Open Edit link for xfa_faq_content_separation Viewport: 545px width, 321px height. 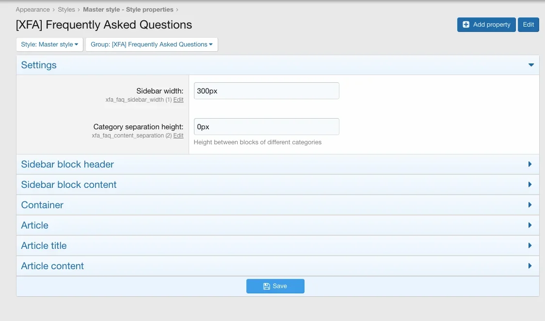(178, 136)
